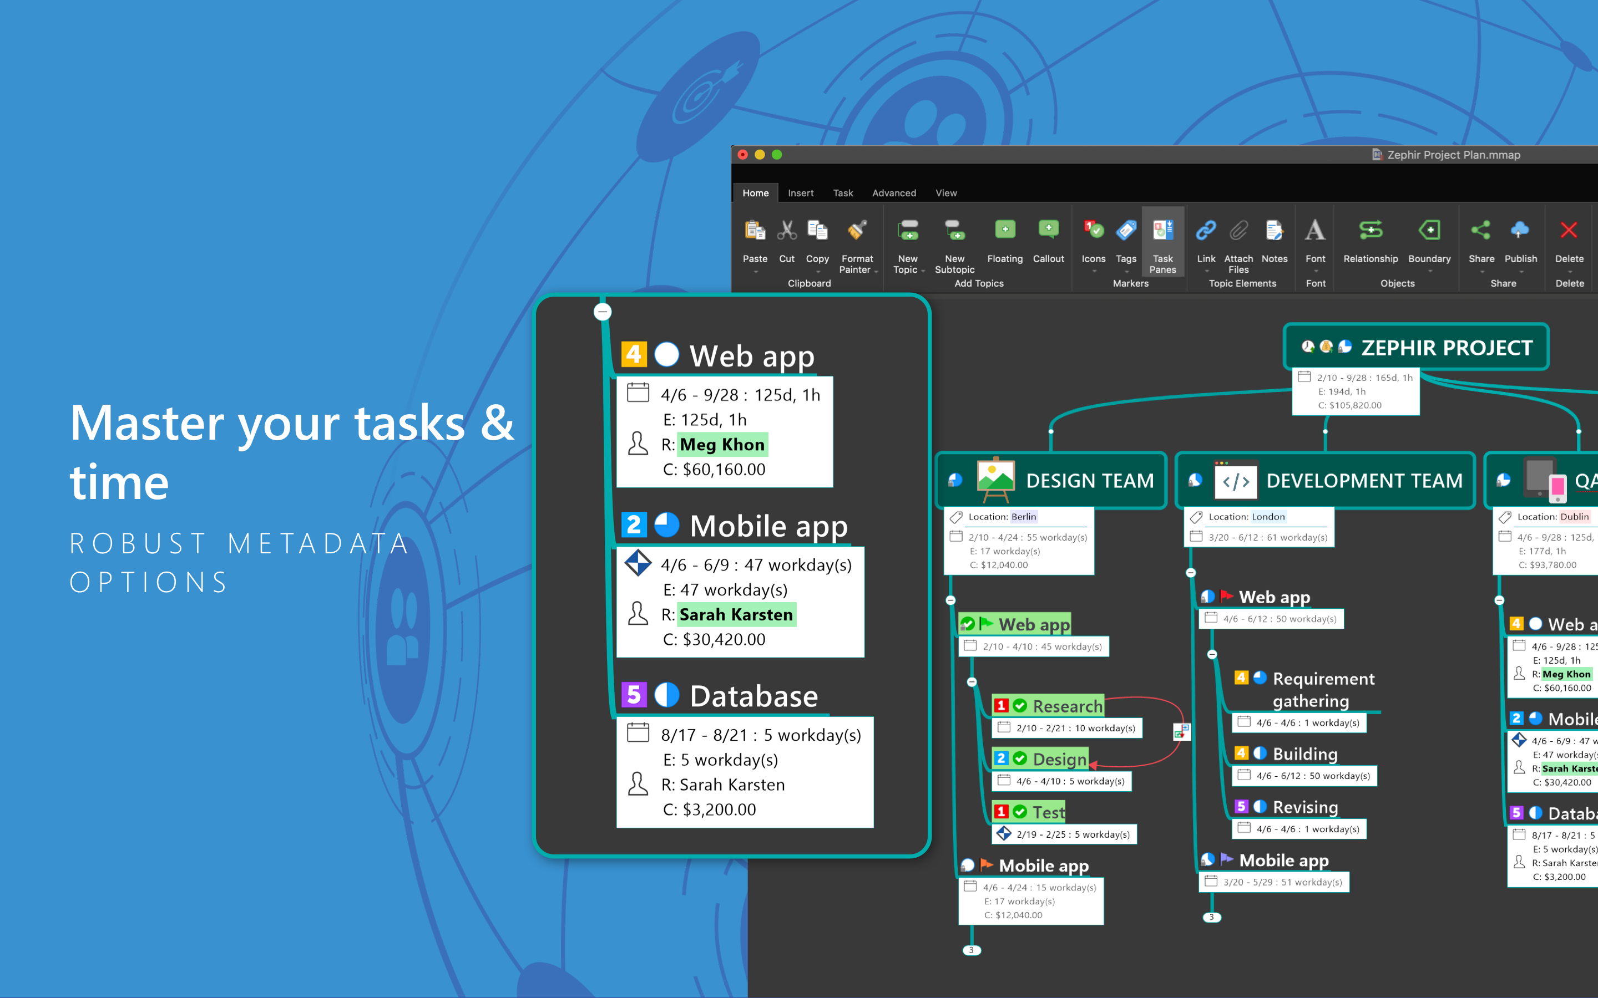This screenshot has width=1598, height=998.
Task: Expand the Format Painter dropdown arrow
Action: coord(876,271)
